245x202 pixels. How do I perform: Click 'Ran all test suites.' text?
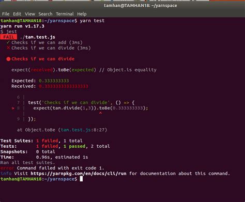tap(27, 163)
